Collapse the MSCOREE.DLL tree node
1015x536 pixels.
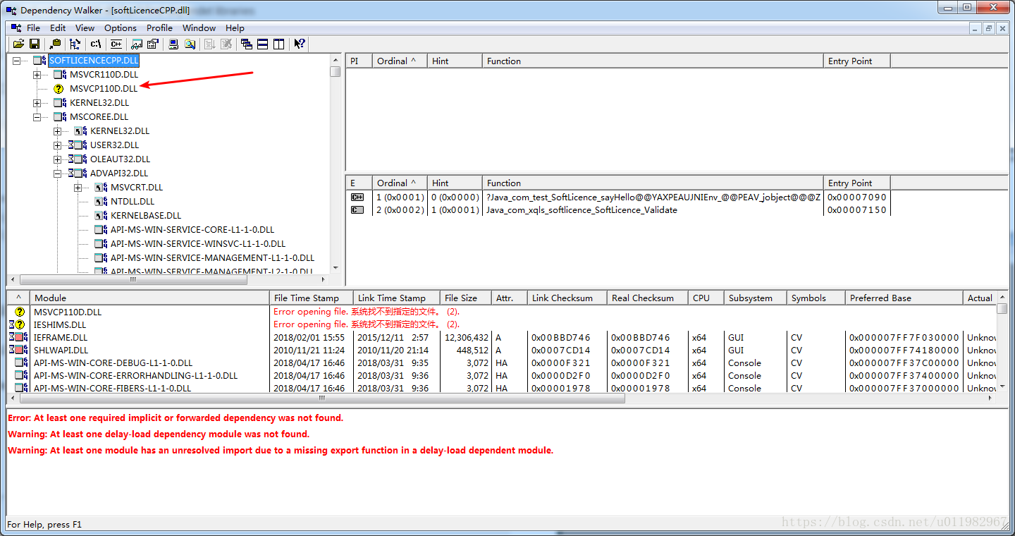click(x=37, y=117)
